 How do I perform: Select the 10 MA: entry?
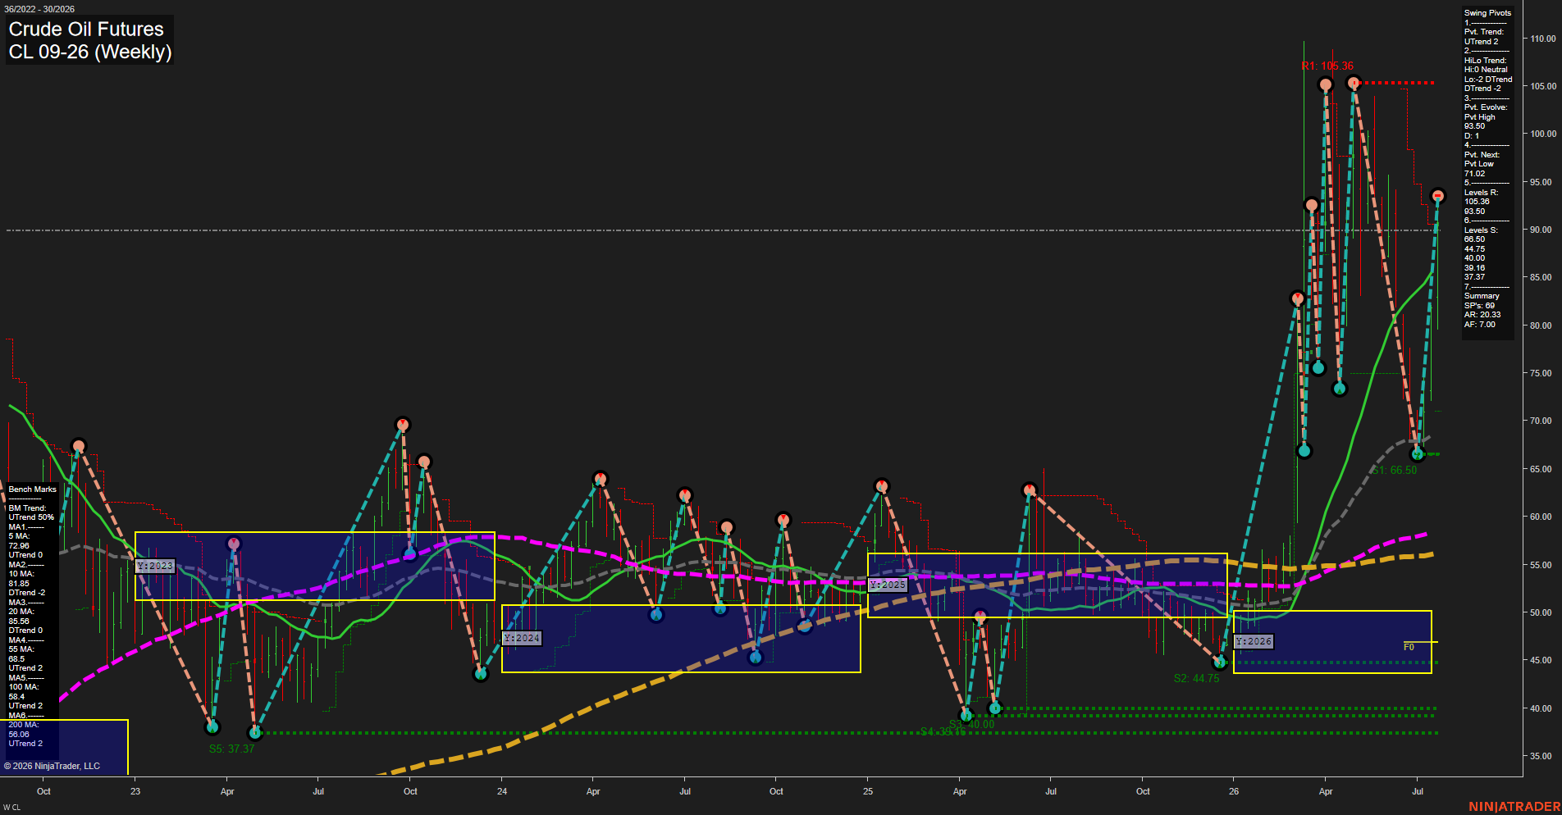[21, 574]
